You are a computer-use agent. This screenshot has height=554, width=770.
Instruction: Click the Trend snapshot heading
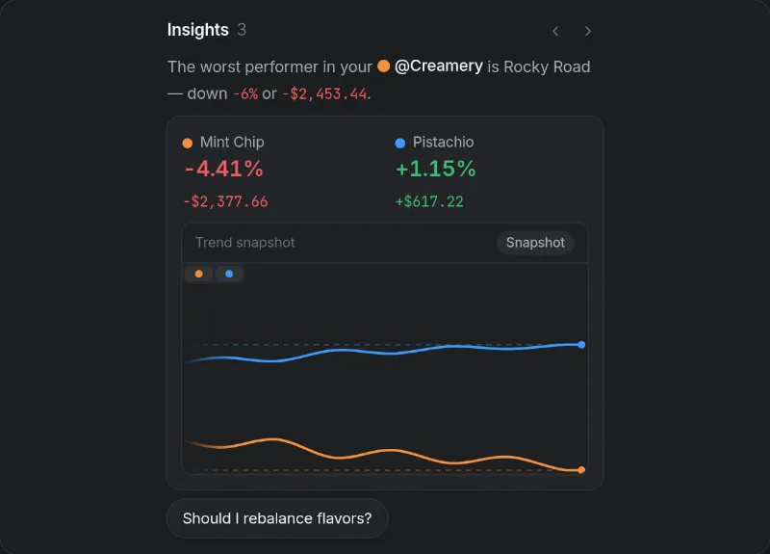coord(245,243)
